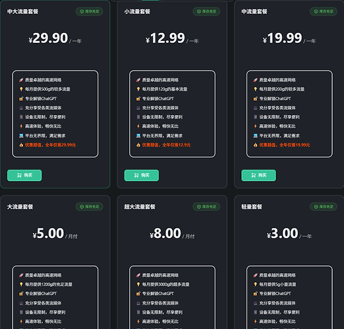Click rocket icon in 中流量套餐 feature list
Screen dimensions: 344x329
click(255, 80)
